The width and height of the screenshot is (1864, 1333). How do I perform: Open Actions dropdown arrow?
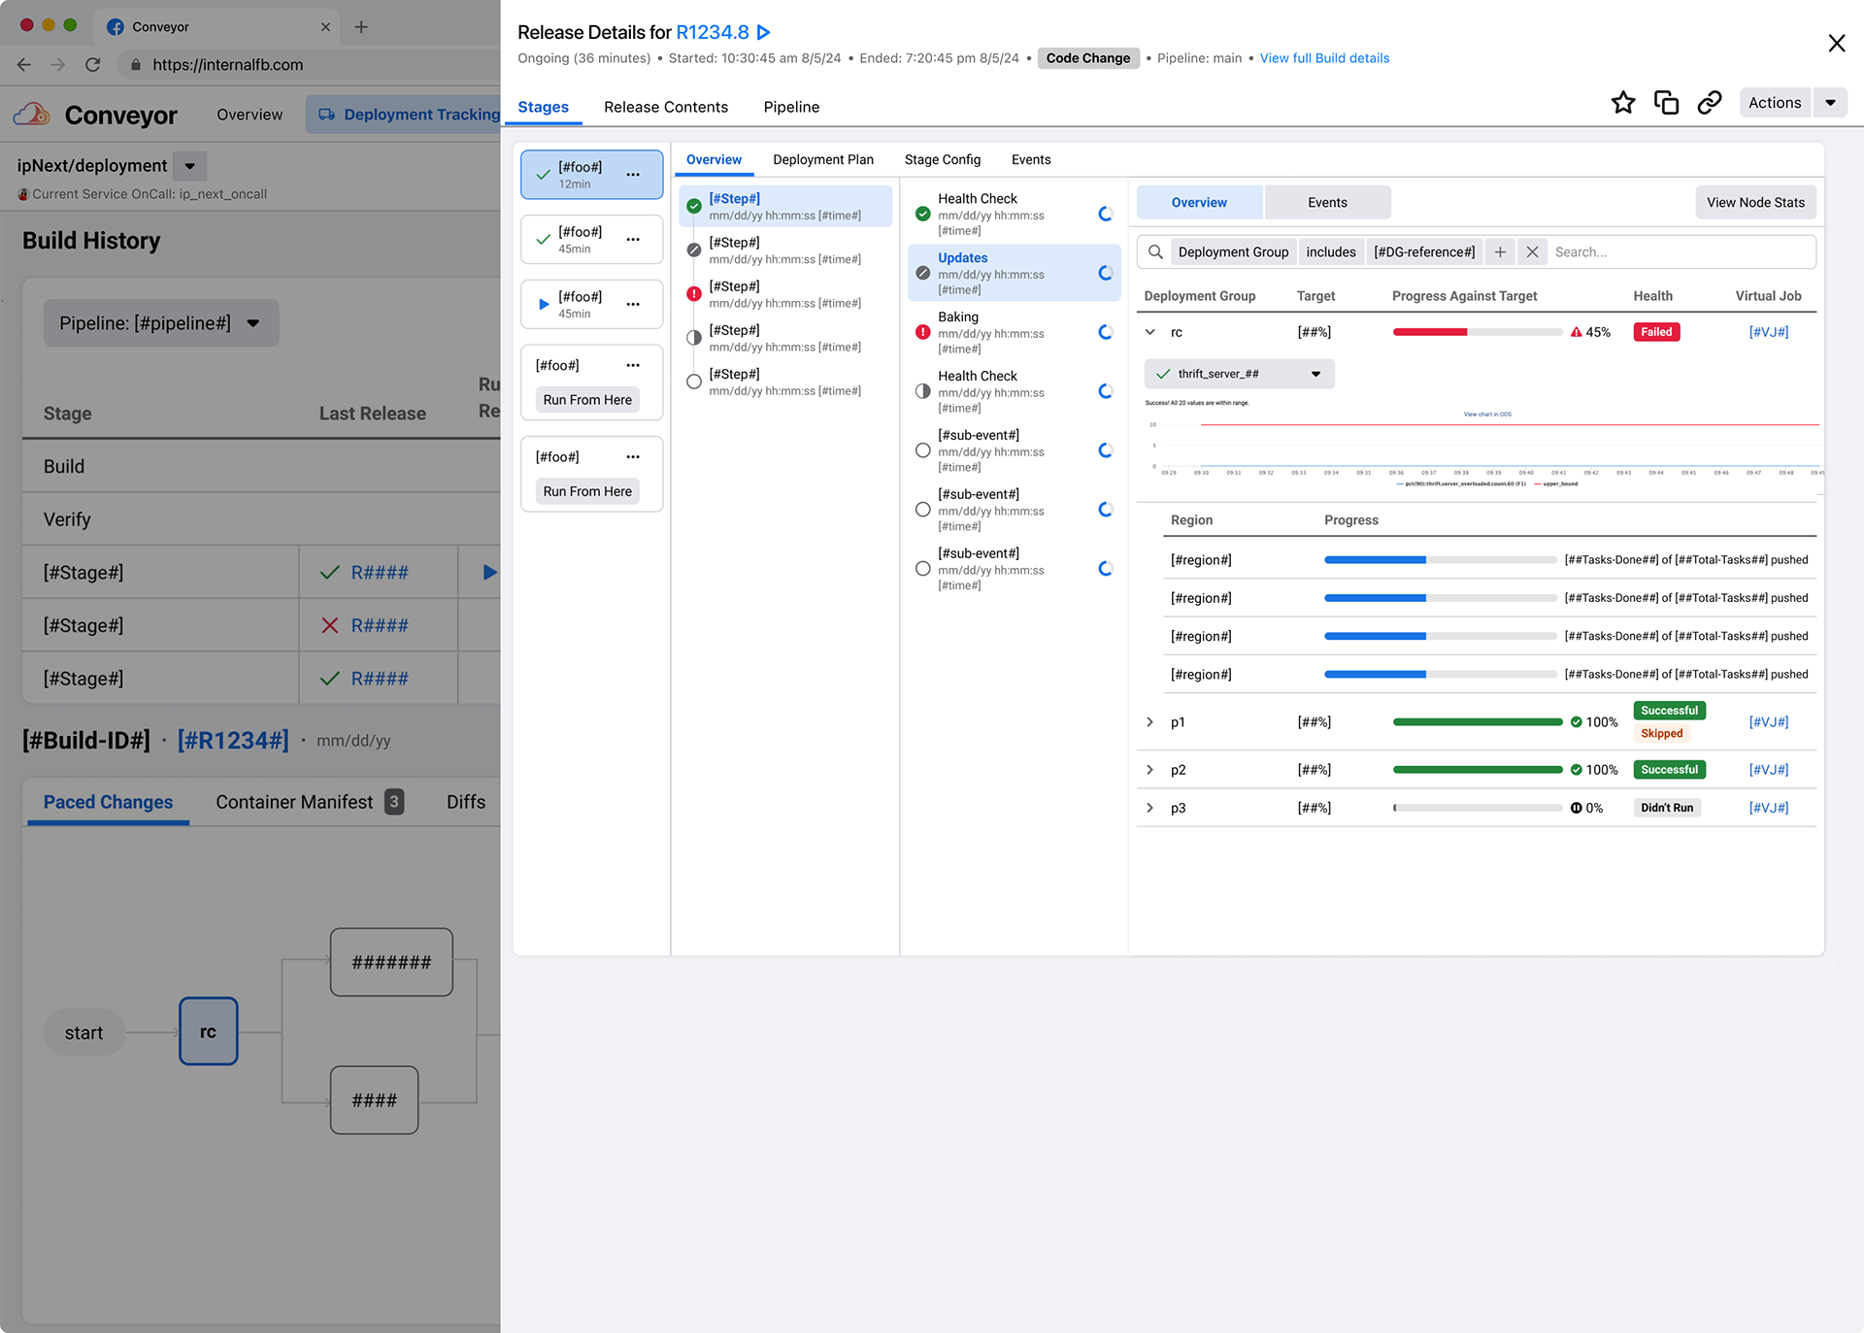pyautogui.click(x=1830, y=103)
